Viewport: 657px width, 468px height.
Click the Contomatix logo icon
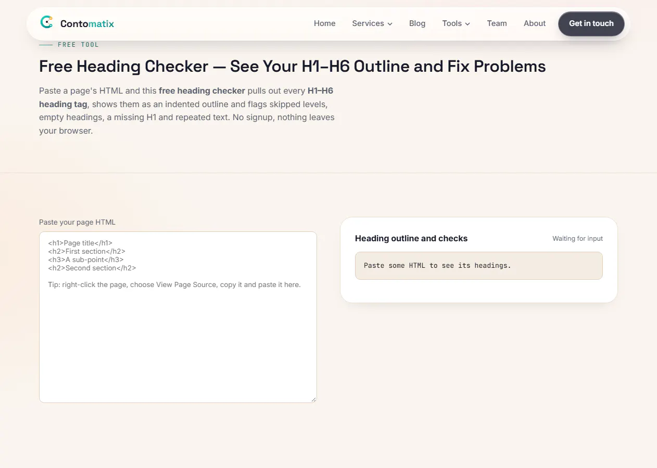tap(47, 22)
